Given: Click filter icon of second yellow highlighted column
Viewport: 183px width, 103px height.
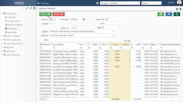Looking at the screenshot, I should pyautogui.click(x=121, y=44).
